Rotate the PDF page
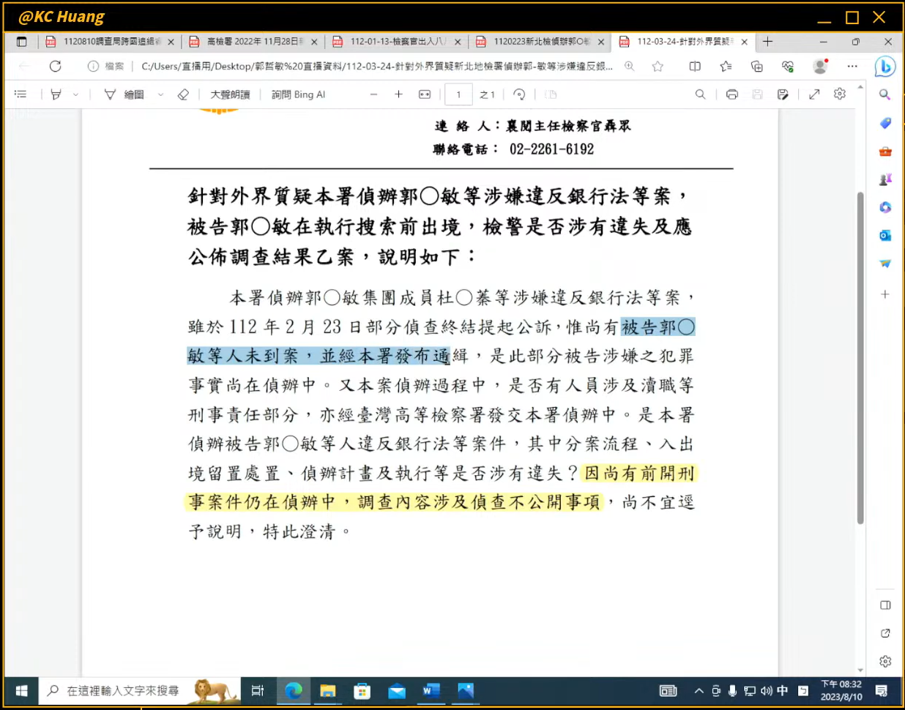Viewport: 905px width, 710px height. [519, 94]
